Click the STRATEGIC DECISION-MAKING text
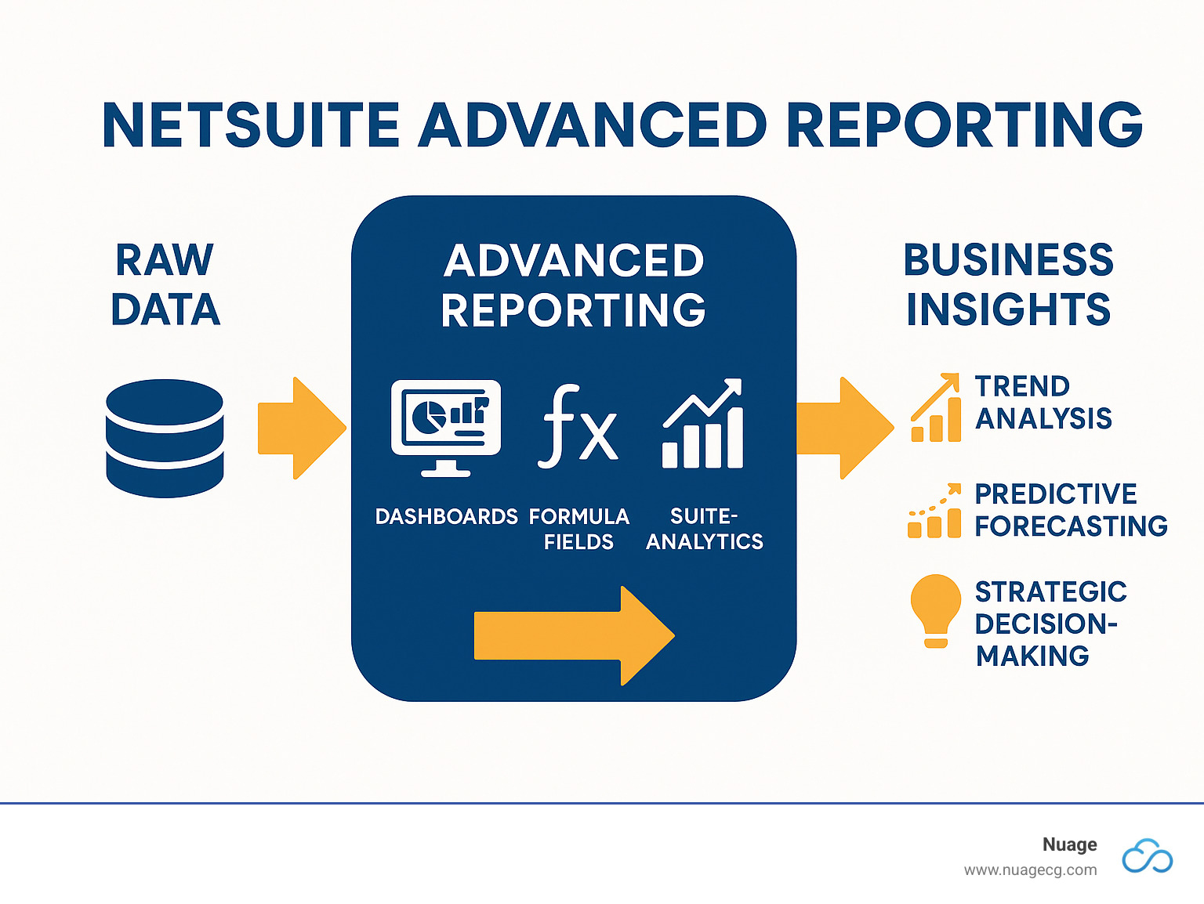The height and width of the screenshot is (904, 1204). click(1050, 624)
